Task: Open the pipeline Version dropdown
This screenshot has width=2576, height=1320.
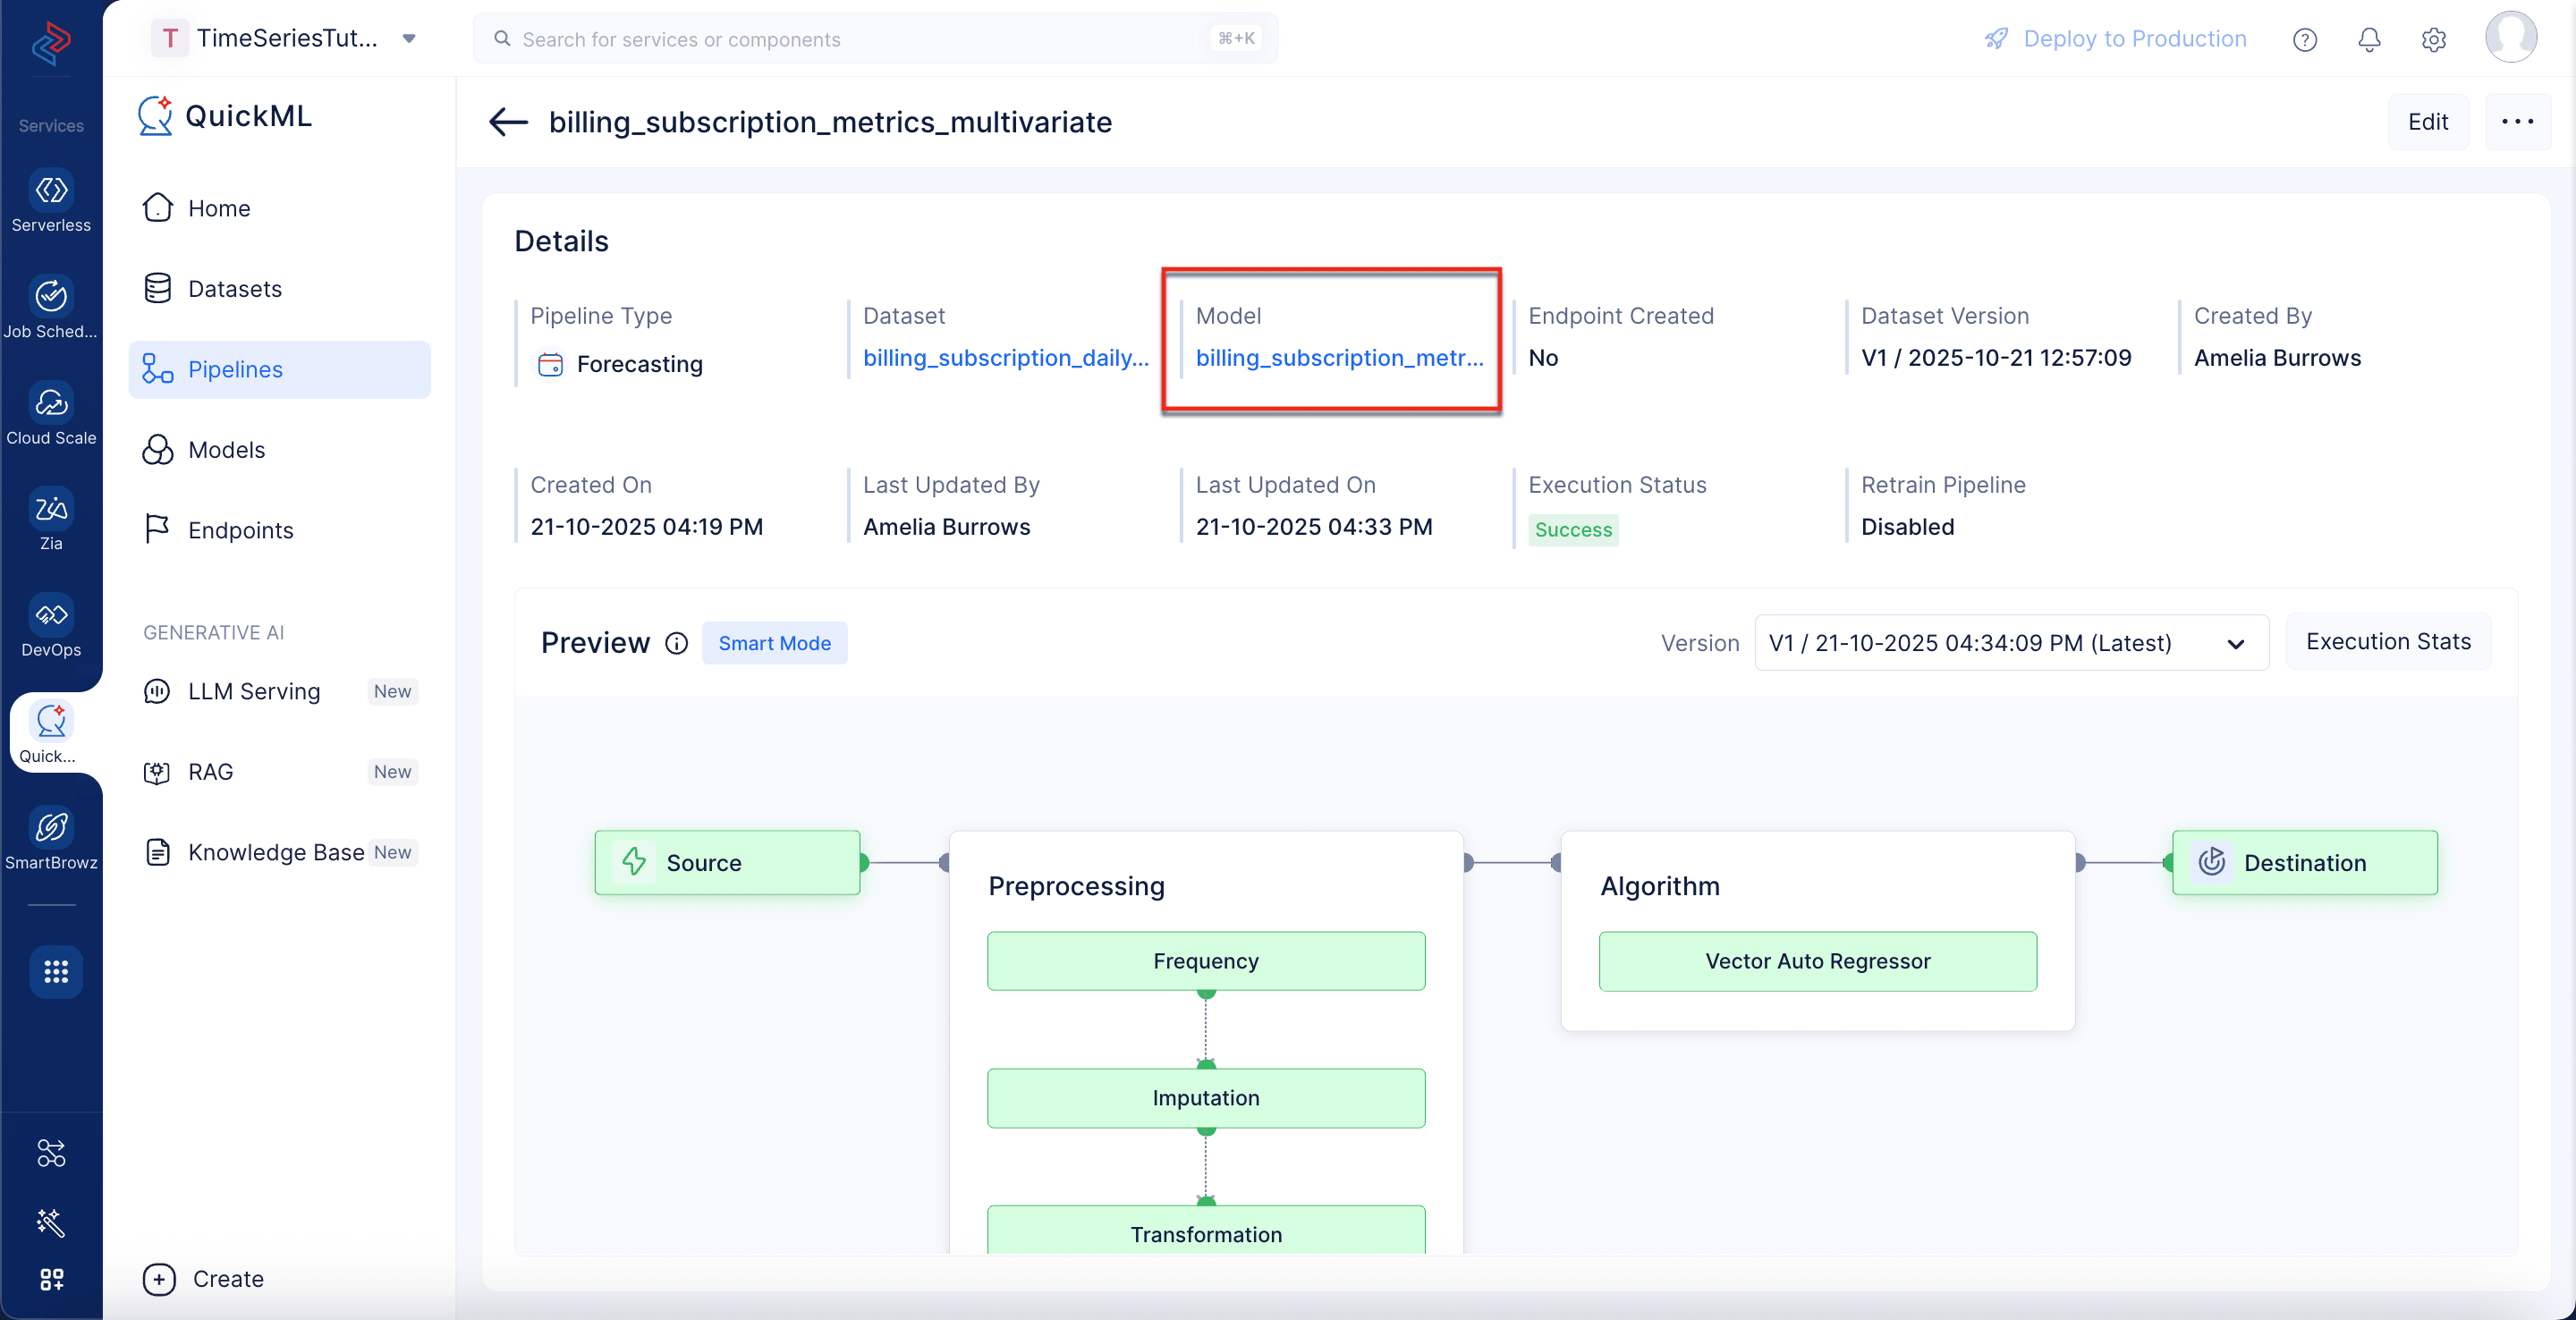Action: point(2011,643)
